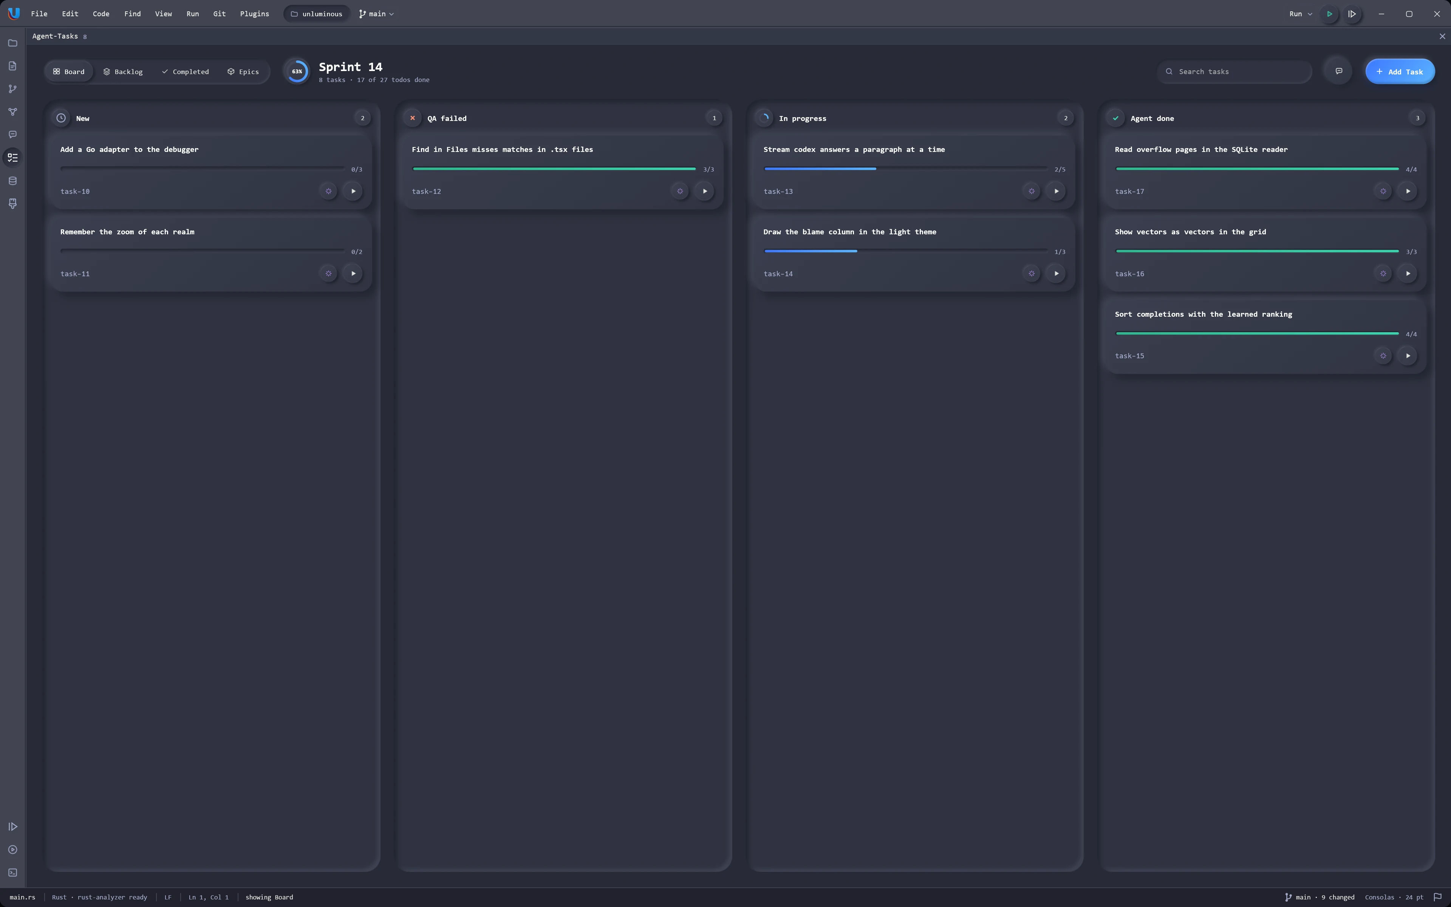This screenshot has height=907, width=1451.
Task: Start the task-14 card play button
Action: pos(1057,274)
